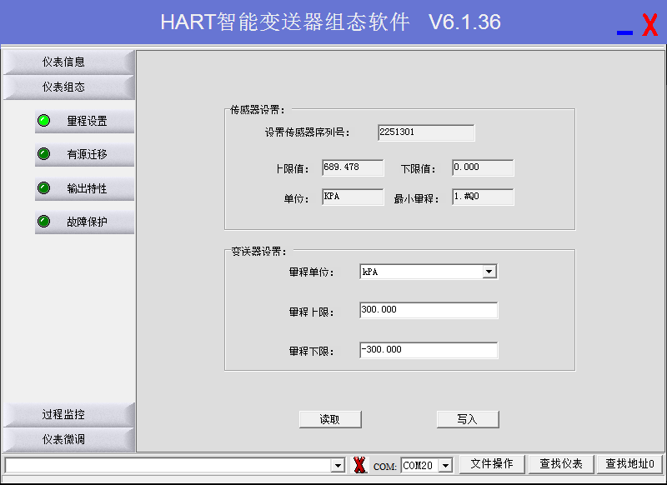Expand the bottom-left status combo box

click(338, 466)
